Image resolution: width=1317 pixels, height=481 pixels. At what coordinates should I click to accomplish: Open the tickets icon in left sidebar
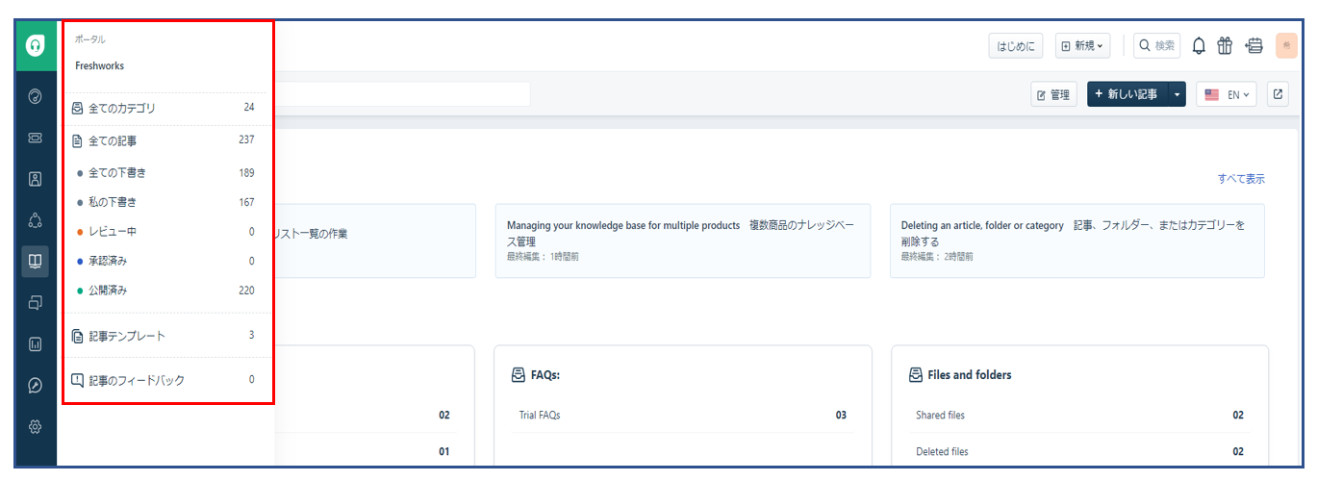pos(36,138)
